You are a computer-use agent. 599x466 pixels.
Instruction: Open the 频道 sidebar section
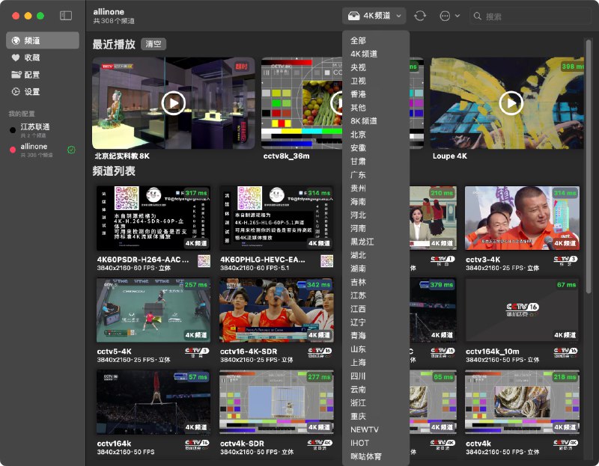click(x=43, y=40)
